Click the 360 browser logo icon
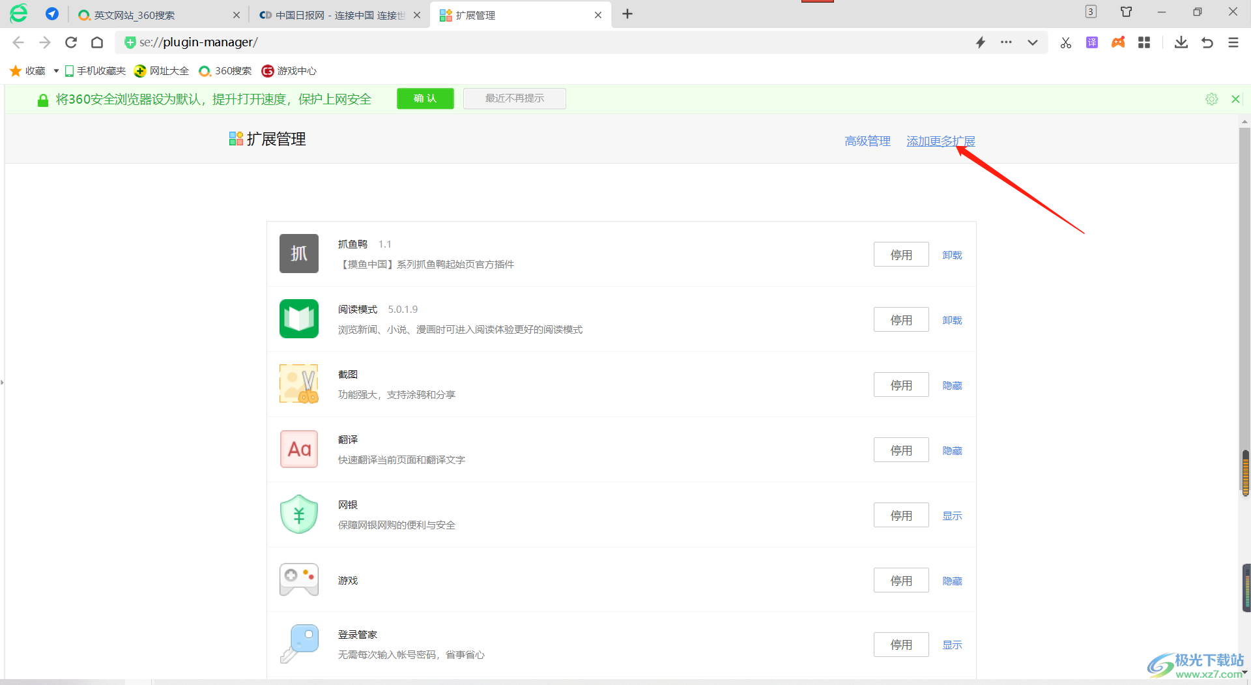This screenshot has height=685, width=1251. tap(19, 14)
